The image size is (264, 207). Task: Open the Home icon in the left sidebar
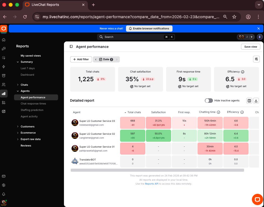(x=4, y=40)
